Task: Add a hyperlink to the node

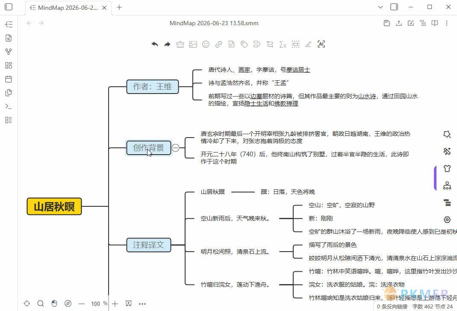Action: coord(218,44)
